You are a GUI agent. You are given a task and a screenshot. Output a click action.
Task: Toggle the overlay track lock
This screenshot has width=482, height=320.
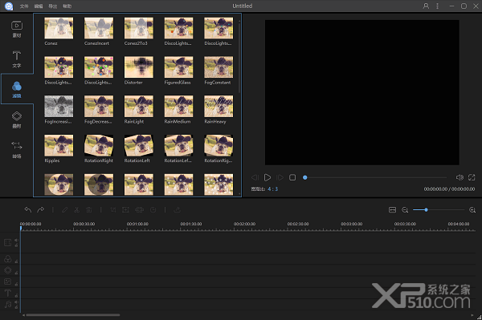pyautogui.click(x=16, y=273)
